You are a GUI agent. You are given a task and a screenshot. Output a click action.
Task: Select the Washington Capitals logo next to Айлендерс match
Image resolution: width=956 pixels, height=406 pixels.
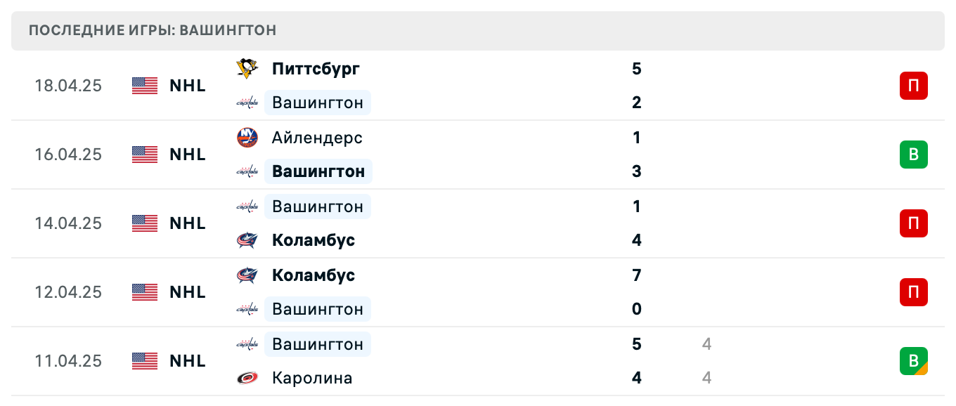[x=247, y=171]
